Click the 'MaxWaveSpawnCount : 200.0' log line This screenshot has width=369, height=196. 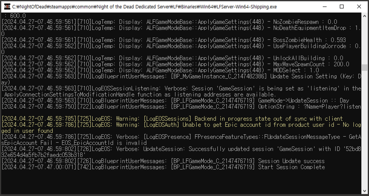coord(175,64)
